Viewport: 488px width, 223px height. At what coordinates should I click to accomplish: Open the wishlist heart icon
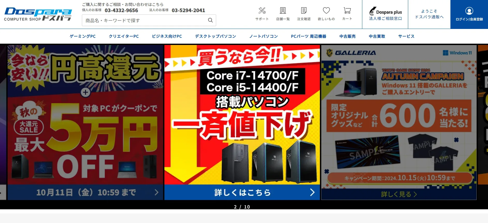pos(326,11)
